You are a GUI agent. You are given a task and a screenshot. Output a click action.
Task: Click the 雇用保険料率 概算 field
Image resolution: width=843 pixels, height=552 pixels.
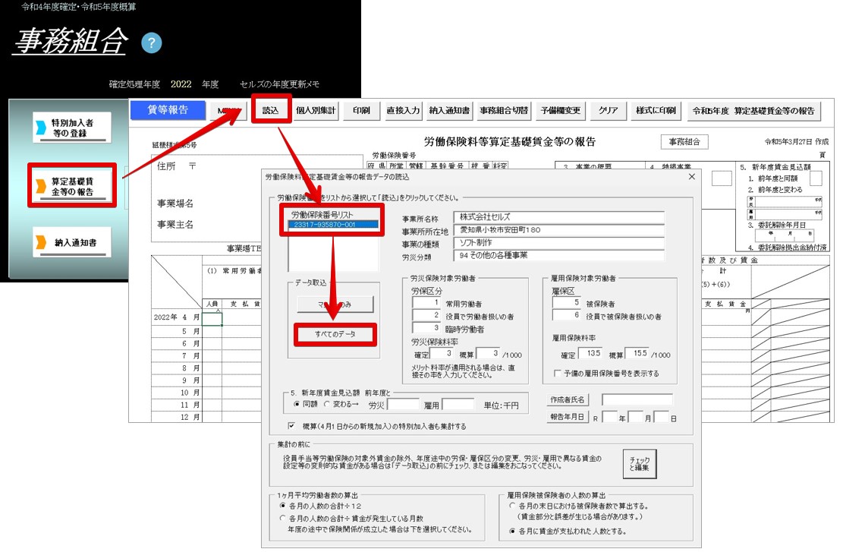[x=637, y=354]
